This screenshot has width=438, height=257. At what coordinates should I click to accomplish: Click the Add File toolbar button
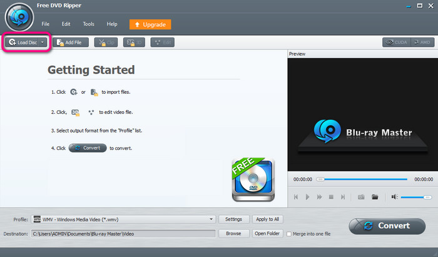point(70,43)
